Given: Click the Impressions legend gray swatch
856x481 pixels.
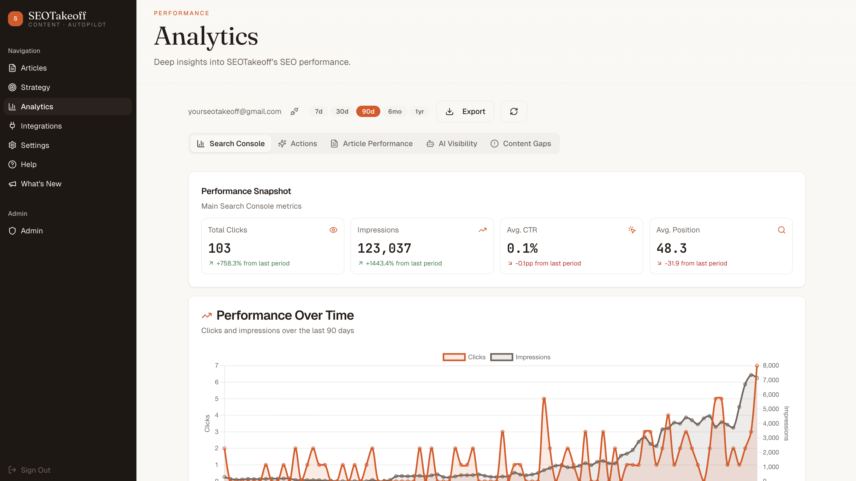Looking at the screenshot, I should 502,357.
